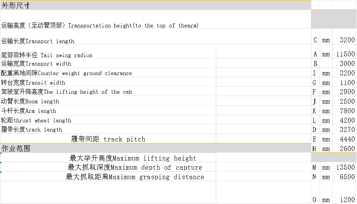The width and height of the screenshot is (357, 204).
Task: Click the Transit width label cell
Action: pyautogui.click(x=33, y=82)
